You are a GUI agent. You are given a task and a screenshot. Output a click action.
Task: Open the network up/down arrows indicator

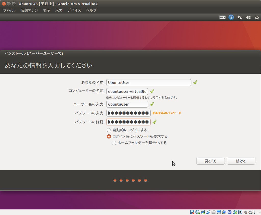[240, 17]
